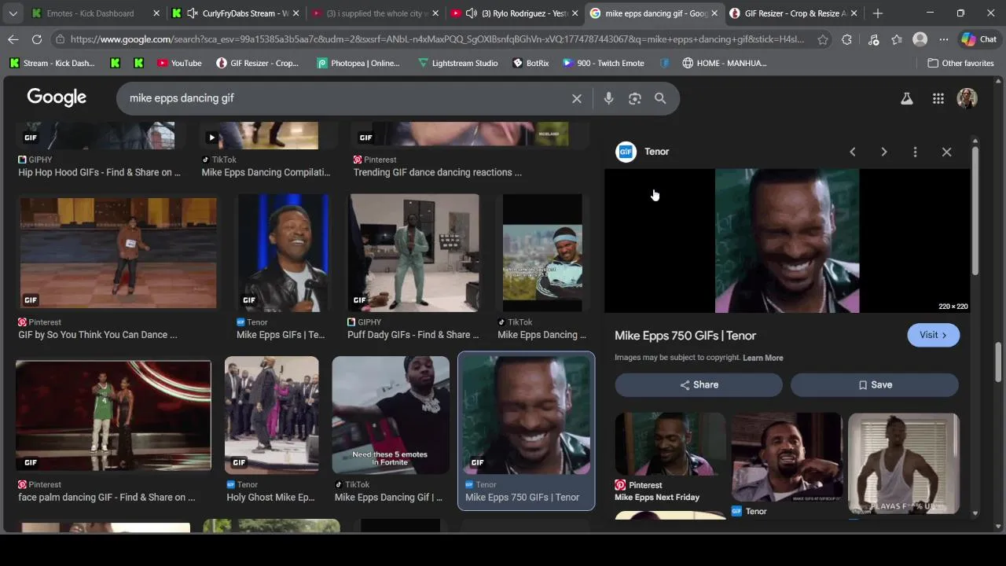Select 'Need these 5 emotes in Fortnite' thumbnail
The height and width of the screenshot is (566, 1006).
[391, 415]
